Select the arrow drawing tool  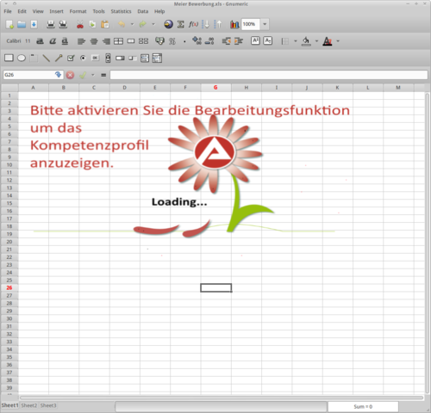pos(59,59)
